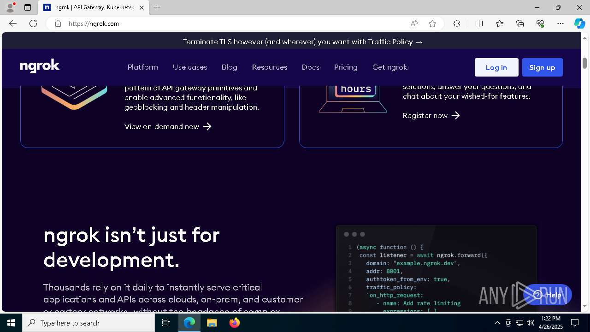Screen dimensions: 590x332
Task: Open Tab actions menu icon
Action: click(x=28, y=7)
